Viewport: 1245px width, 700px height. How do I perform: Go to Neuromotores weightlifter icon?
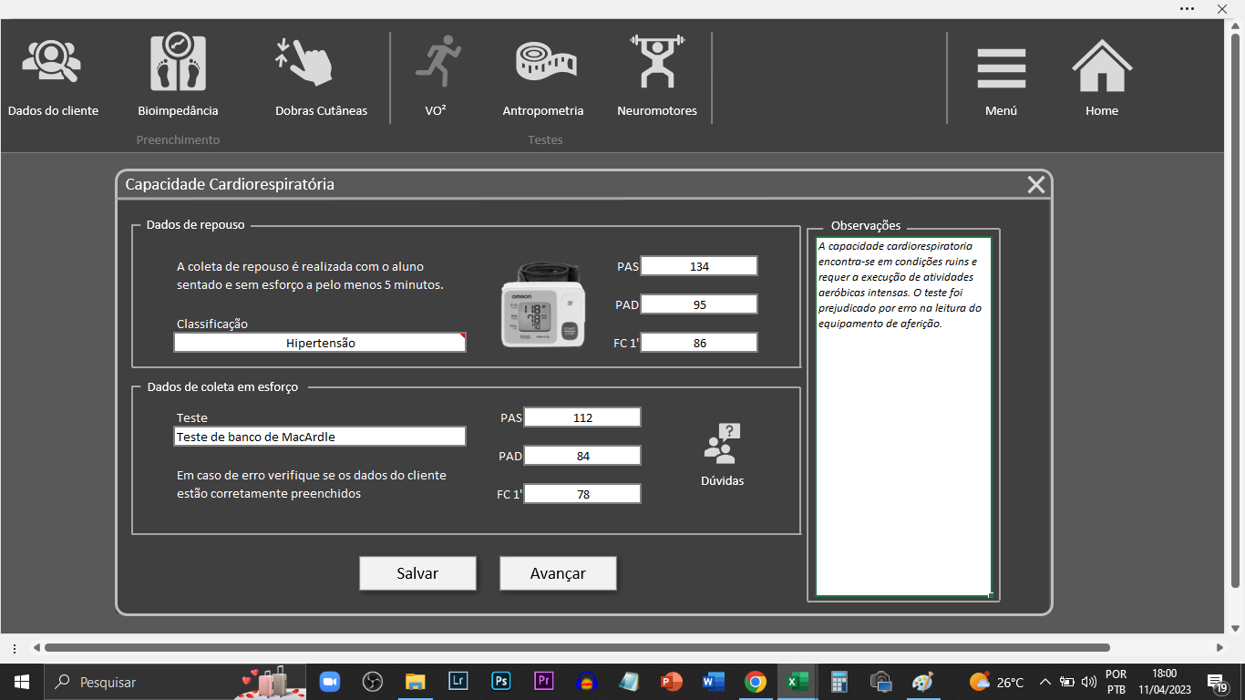point(656,62)
